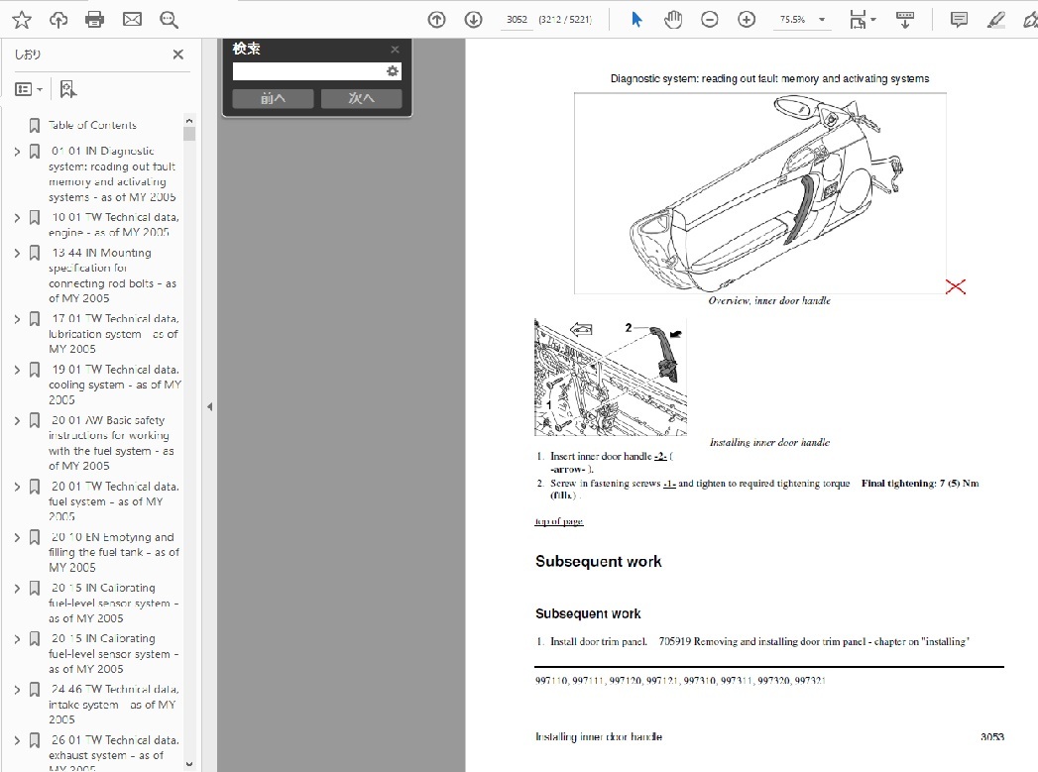Open 19 01 TW cooling system bookmark
1038x772 pixels.
tap(115, 385)
